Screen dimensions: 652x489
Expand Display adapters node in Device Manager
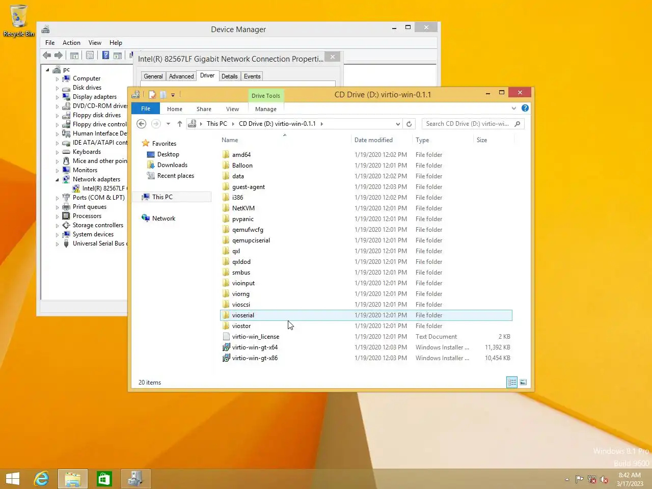[x=57, y=97]
